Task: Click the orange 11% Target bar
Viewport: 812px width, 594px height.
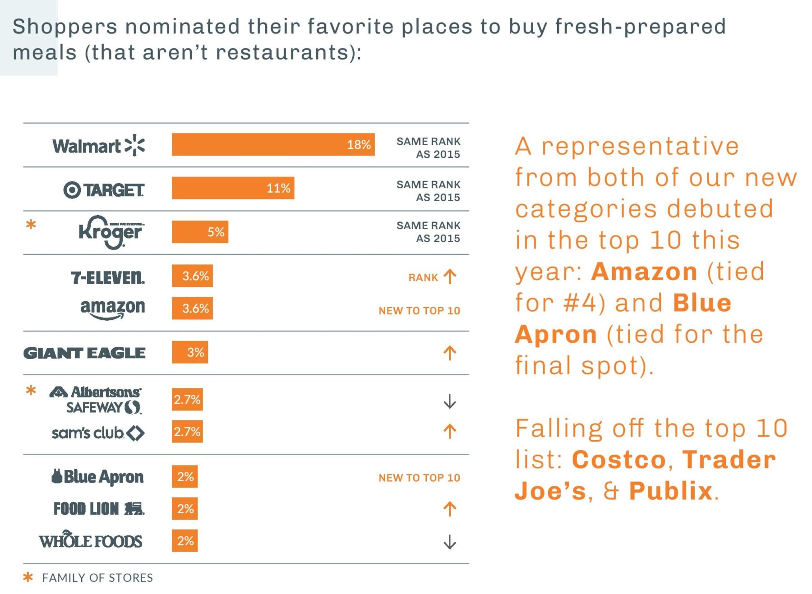Action: coord(233,188)
